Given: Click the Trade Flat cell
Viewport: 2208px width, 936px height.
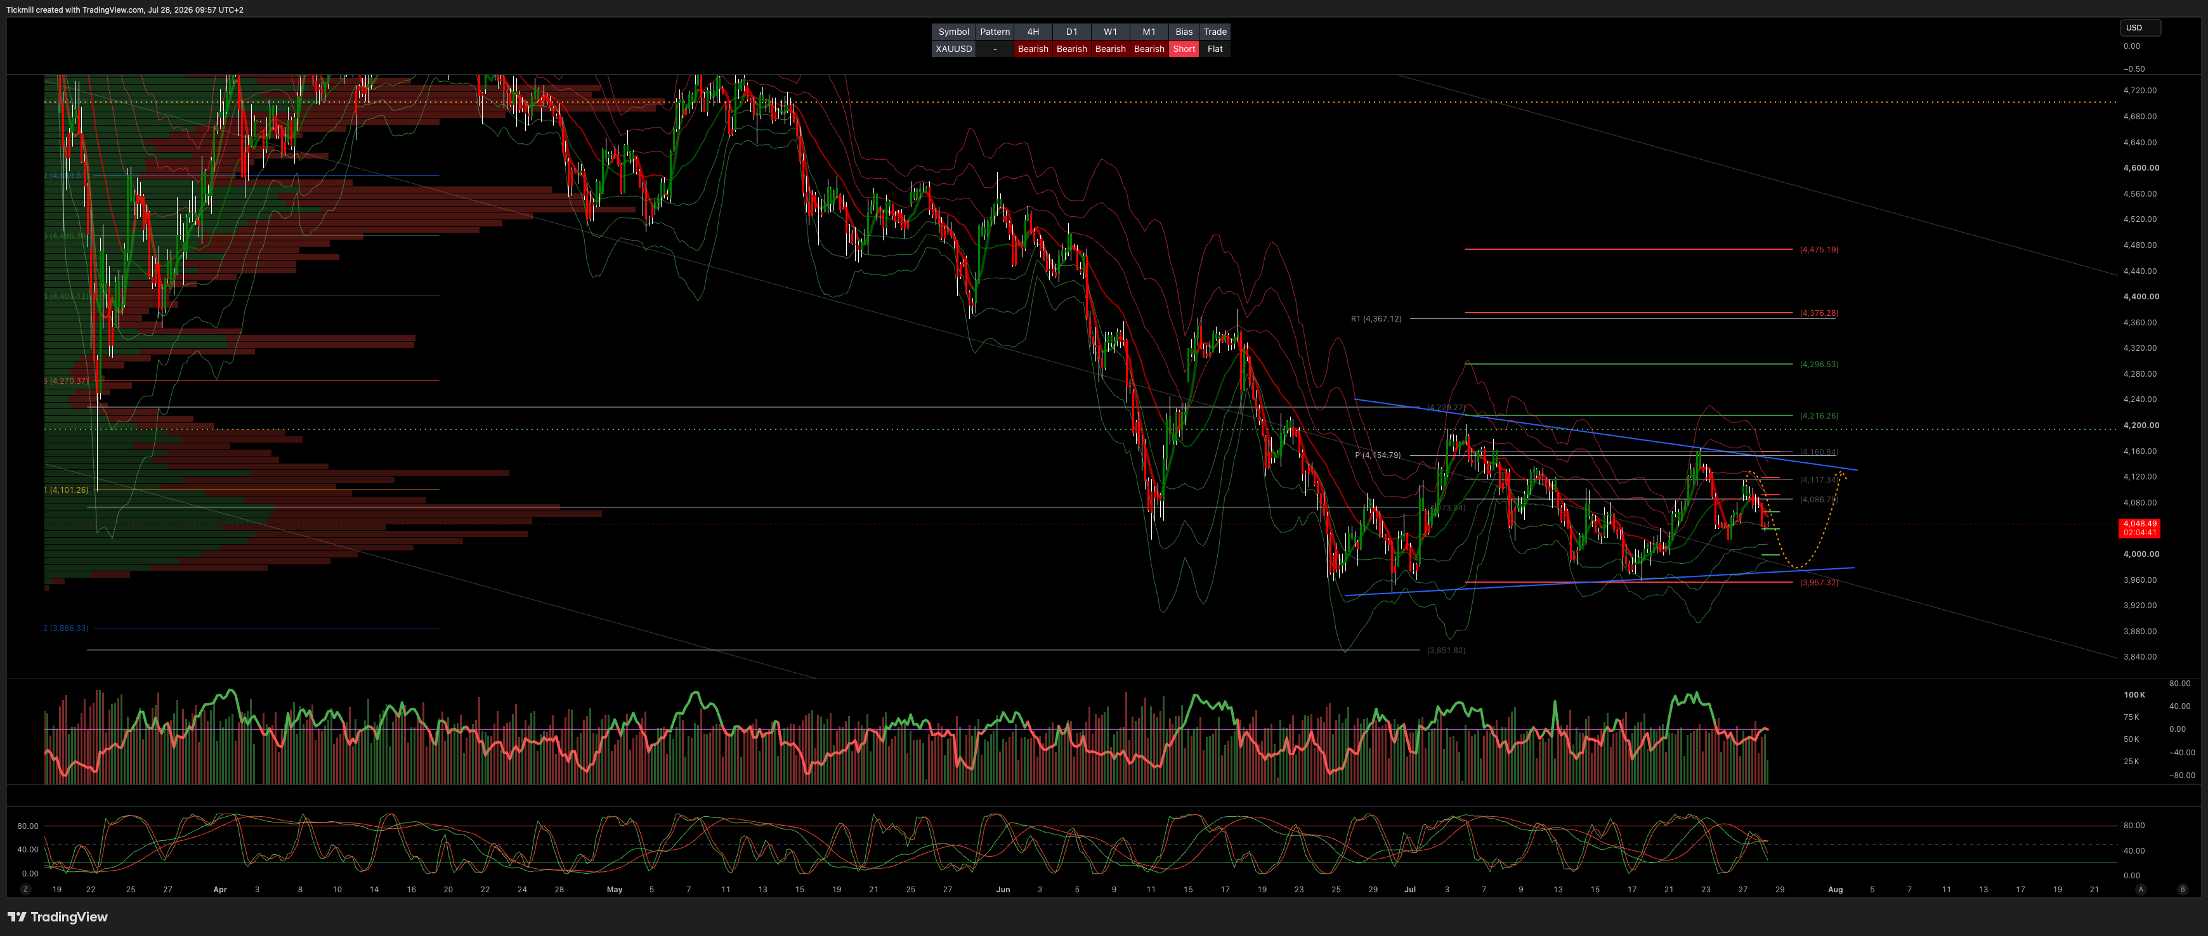Looking at the screenshot, I should 1215,49.
